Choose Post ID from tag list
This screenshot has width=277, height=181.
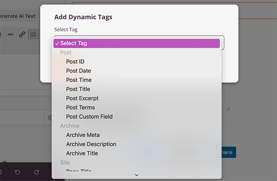point(75,62)
